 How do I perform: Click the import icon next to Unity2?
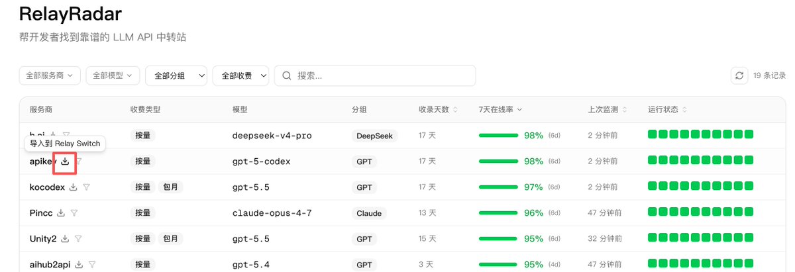[x=66, y=238]
